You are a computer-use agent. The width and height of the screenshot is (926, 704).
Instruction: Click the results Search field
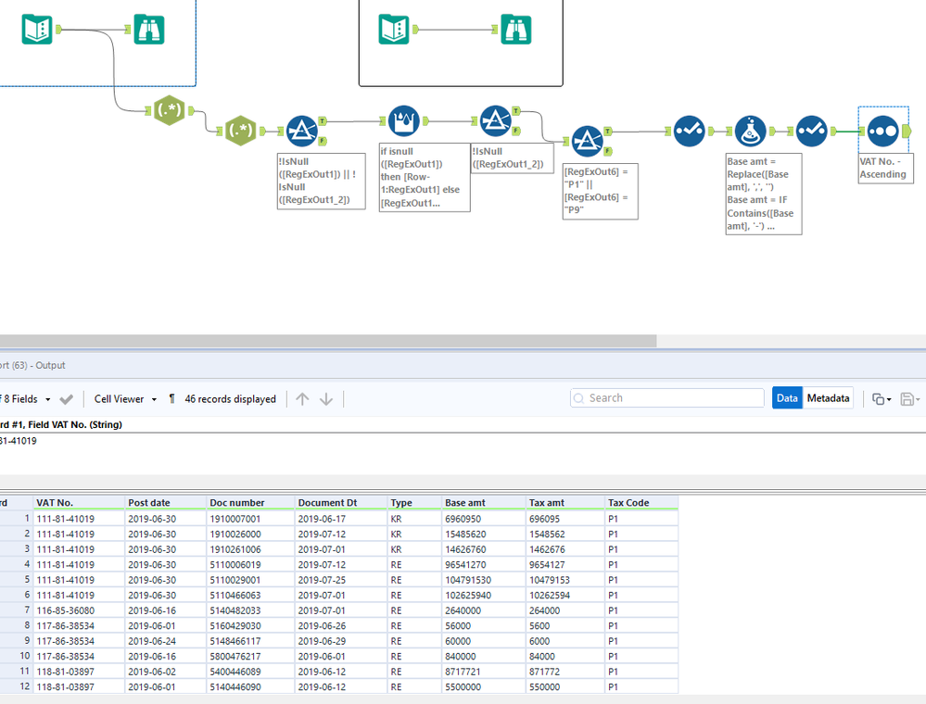point(667,398)
